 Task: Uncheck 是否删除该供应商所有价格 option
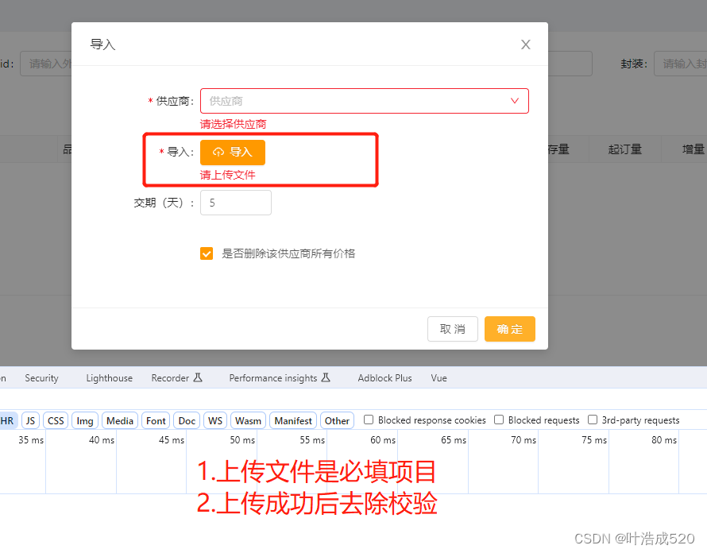tap(207, 253)
